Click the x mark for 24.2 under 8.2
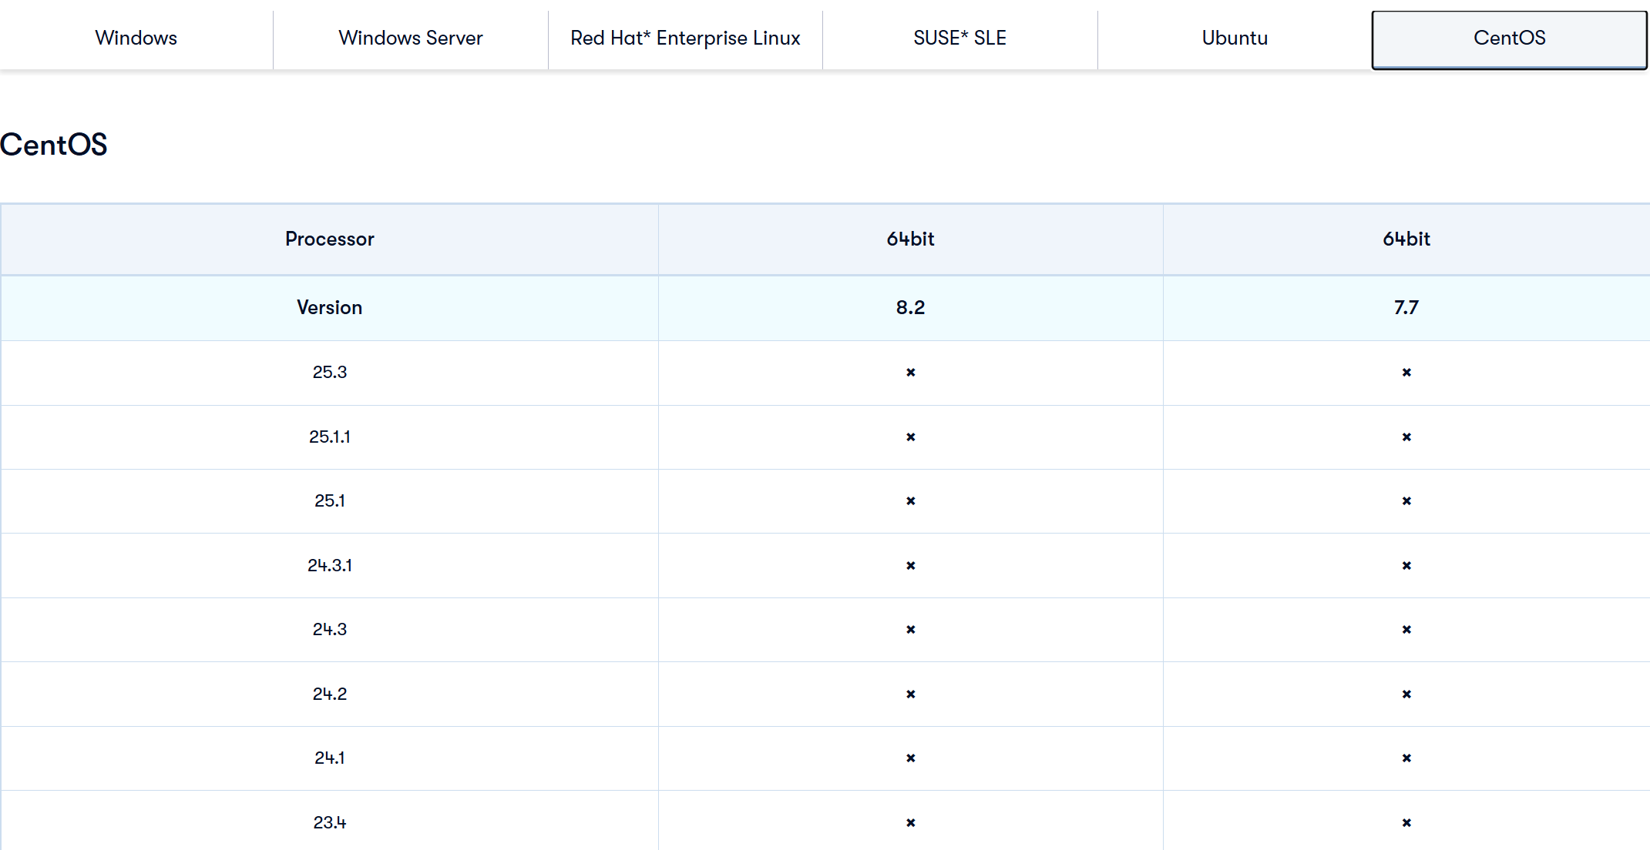 coord(910,694)
